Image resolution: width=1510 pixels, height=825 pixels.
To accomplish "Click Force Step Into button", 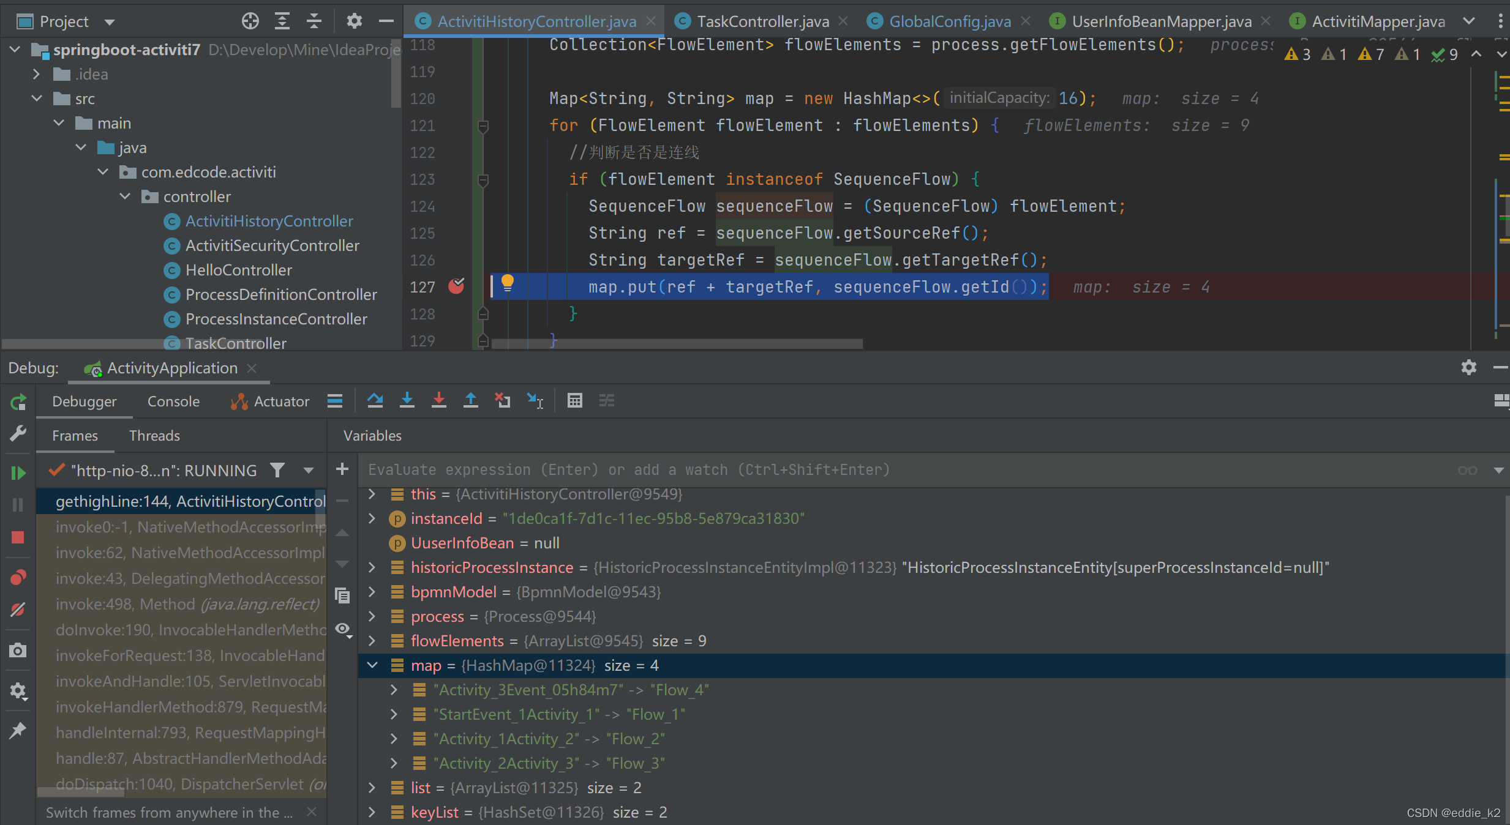I will click(x=438, y=401).
